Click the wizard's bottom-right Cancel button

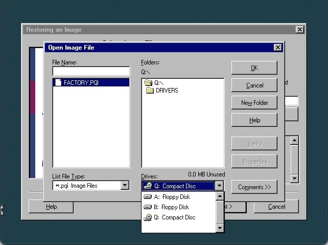(276, 207)
